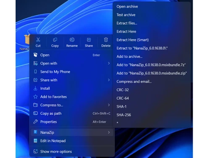Click the Open with icon
Viewport: 210px width, 158px height.
pos(35,63)
